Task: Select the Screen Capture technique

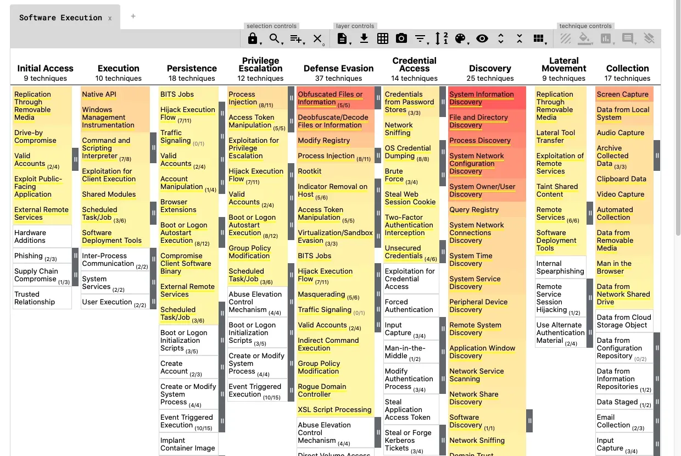Action: click(x=624, y=94)
